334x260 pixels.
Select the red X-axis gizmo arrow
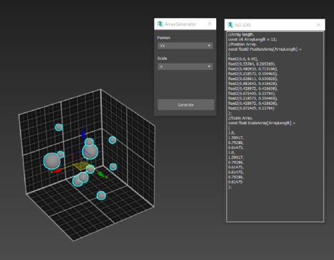tap(56, 170)
